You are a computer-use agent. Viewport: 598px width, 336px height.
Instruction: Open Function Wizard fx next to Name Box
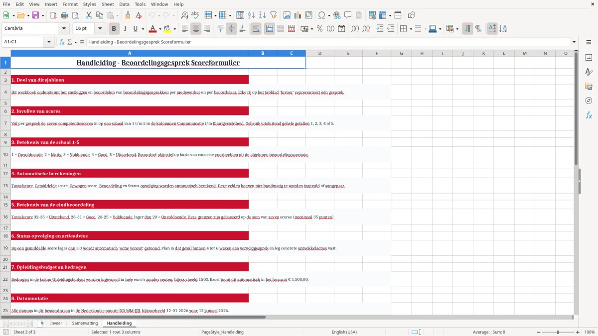62,42
